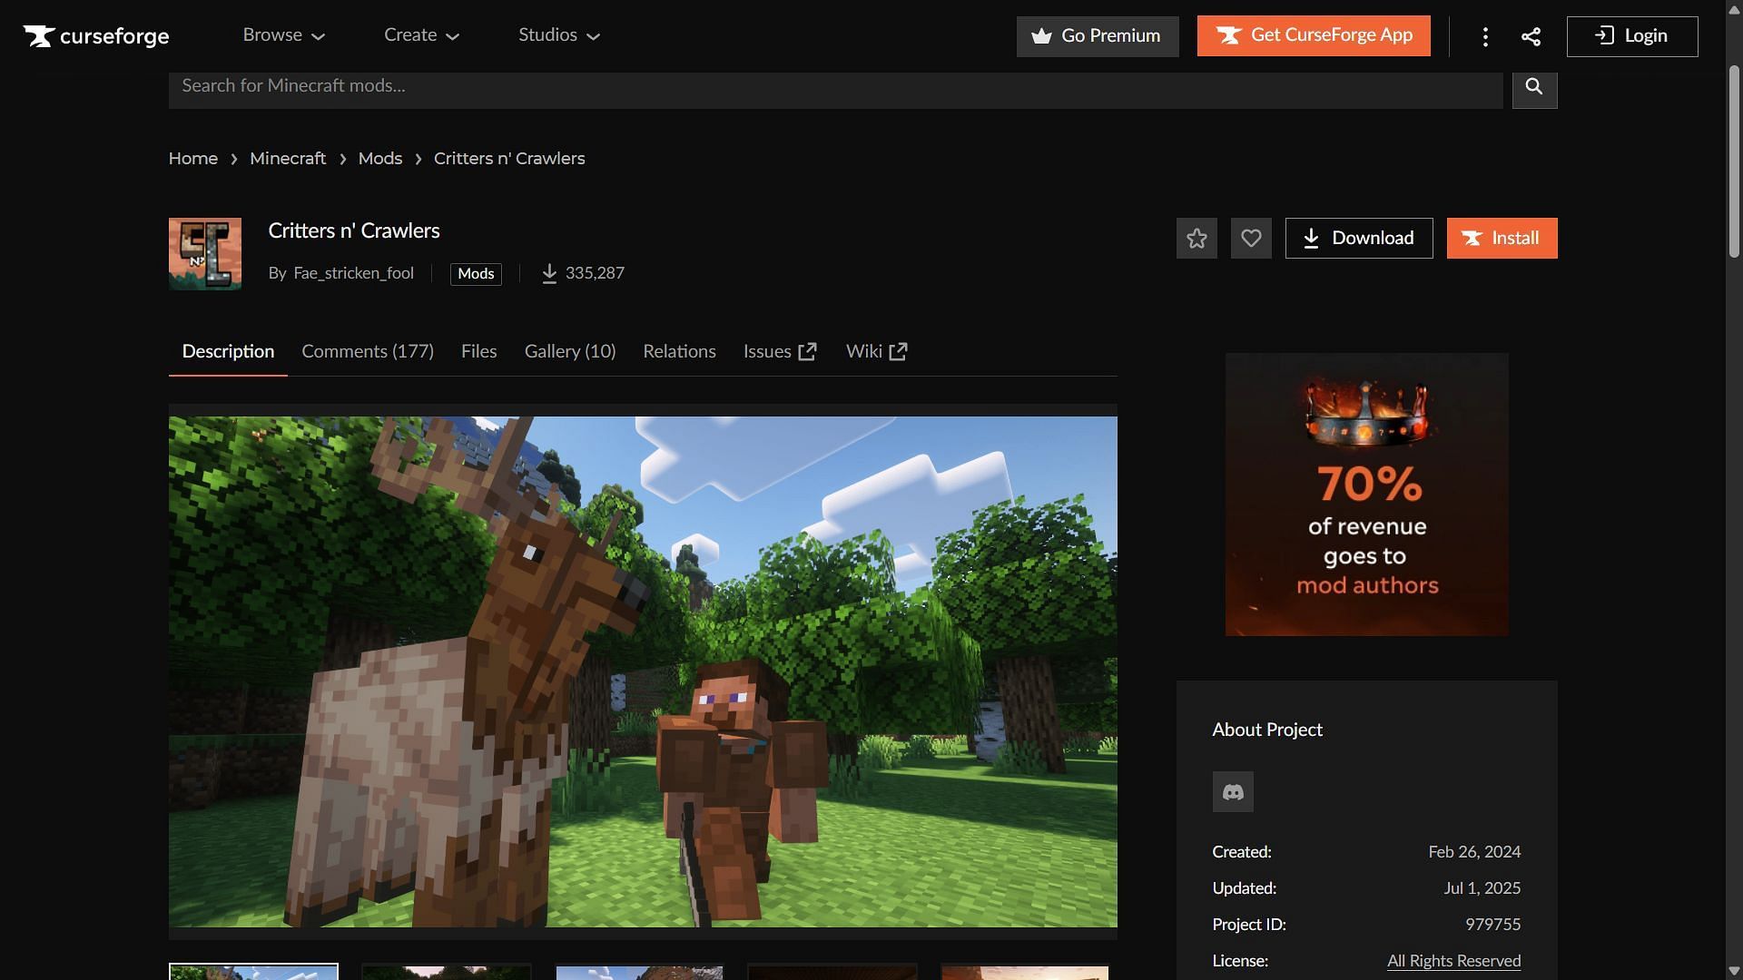
Task: Open the external Wiki link
Action: pos(876,352)
